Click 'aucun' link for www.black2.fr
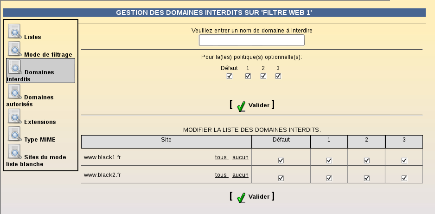This screenshot has width=435, height=214. tap(240, 175)
